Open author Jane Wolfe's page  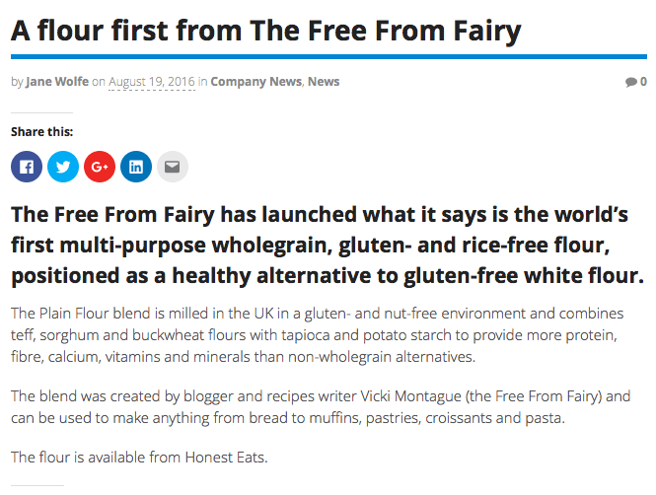[x=57, y=82]
